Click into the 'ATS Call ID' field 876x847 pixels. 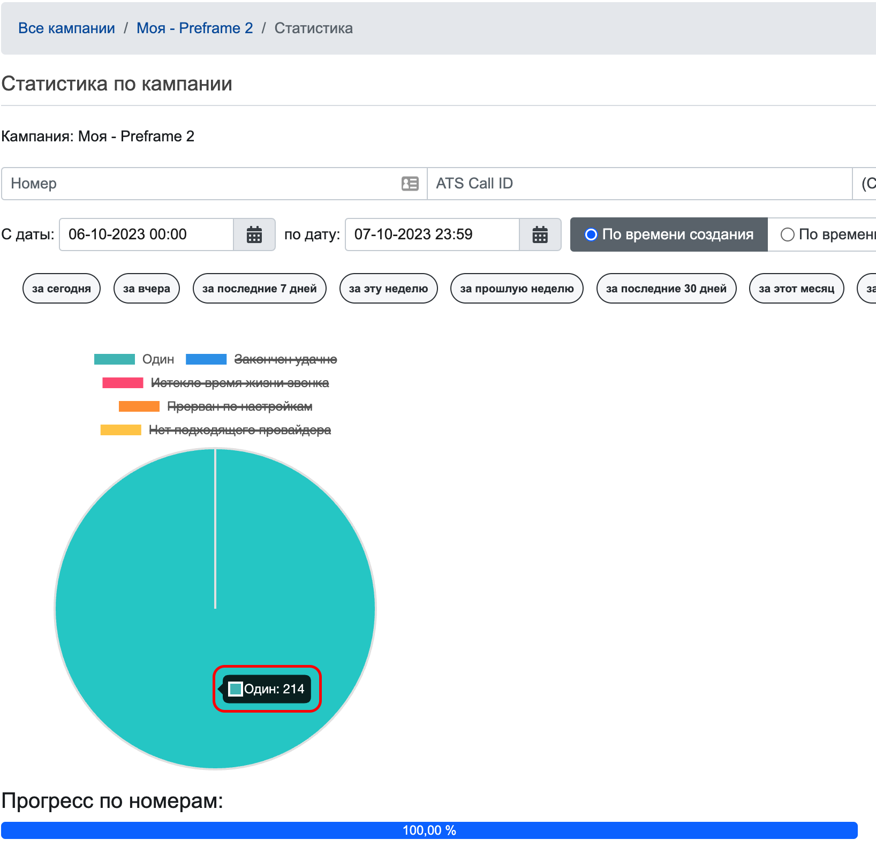pos(637,184)
